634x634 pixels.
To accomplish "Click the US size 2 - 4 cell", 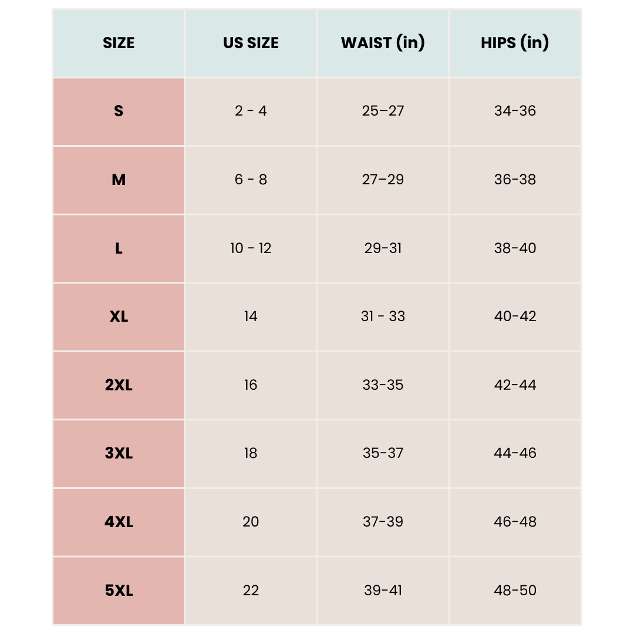I will 251,111.
